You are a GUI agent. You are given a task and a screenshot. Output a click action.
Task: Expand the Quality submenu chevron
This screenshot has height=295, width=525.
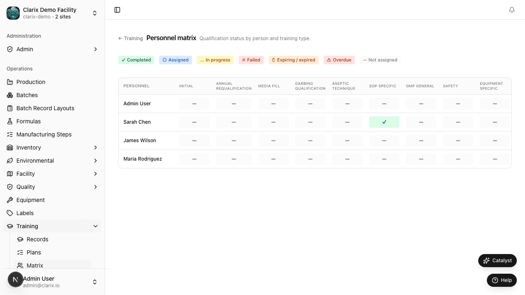[x=96, y=187]
